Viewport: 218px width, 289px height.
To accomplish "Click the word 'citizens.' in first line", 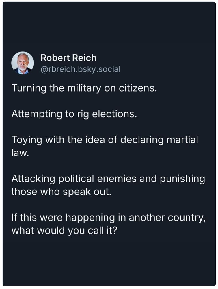I will point(138,88).
